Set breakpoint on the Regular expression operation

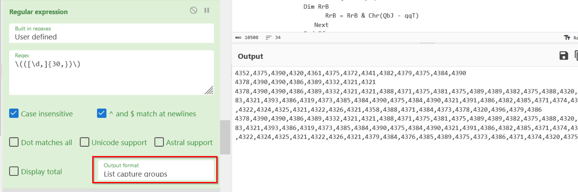pos(207,10)
